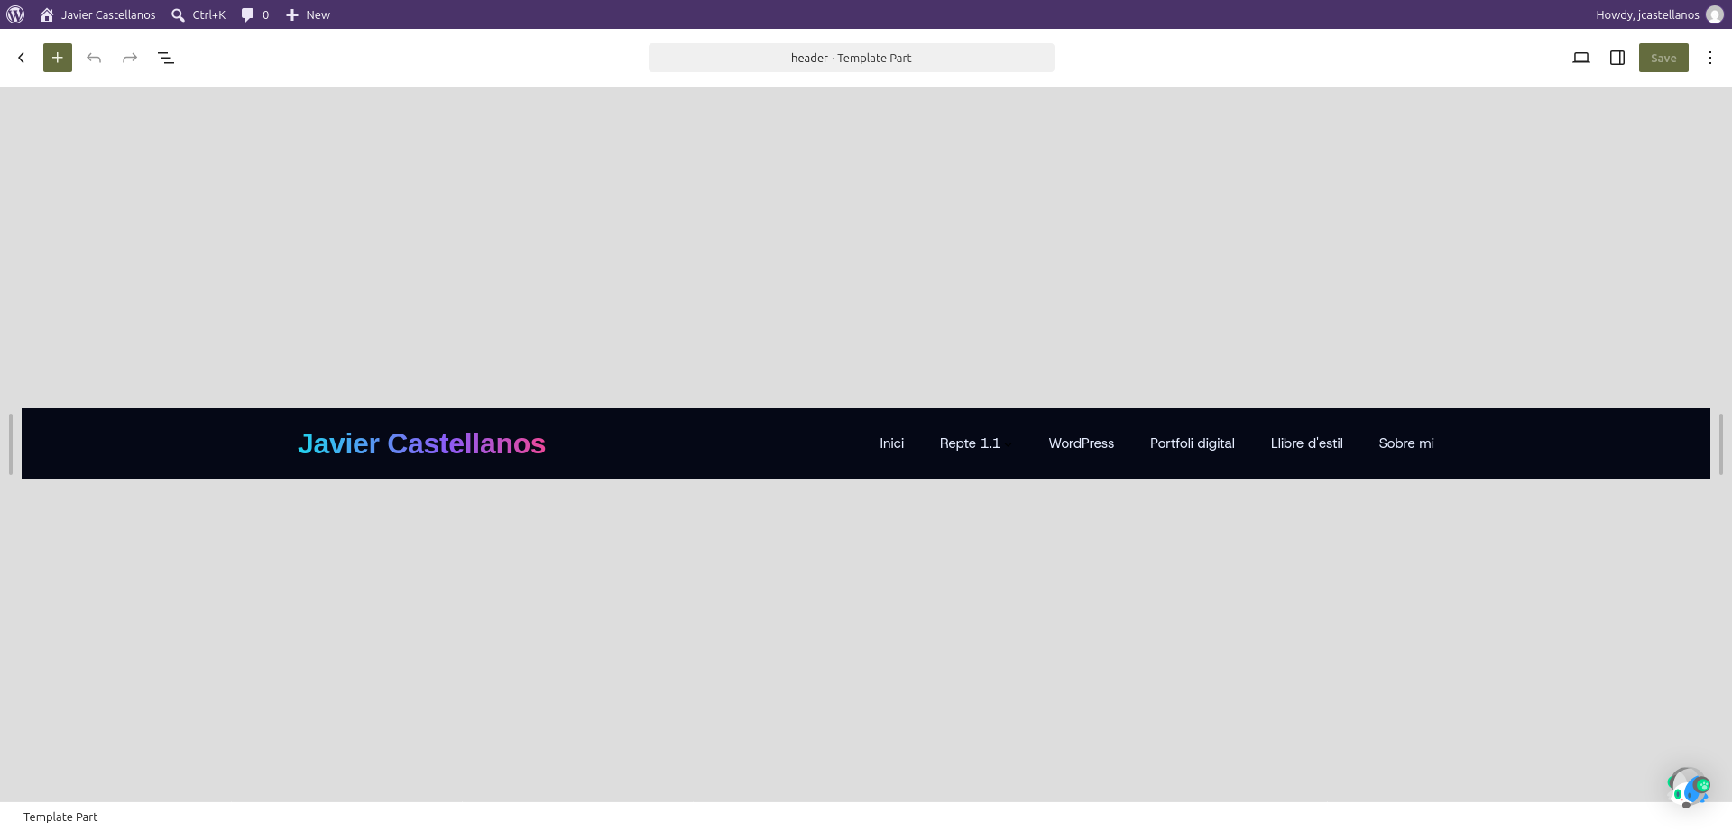Open the floating assistant widget icon
1732x831 pixels.
click(1688, 788)
